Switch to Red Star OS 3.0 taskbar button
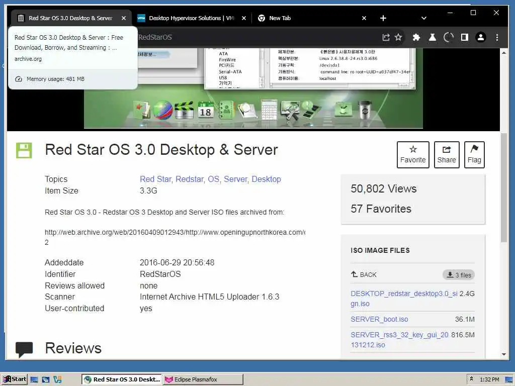The width and height of the screenshot is (515, 386). tap(122, 379)
